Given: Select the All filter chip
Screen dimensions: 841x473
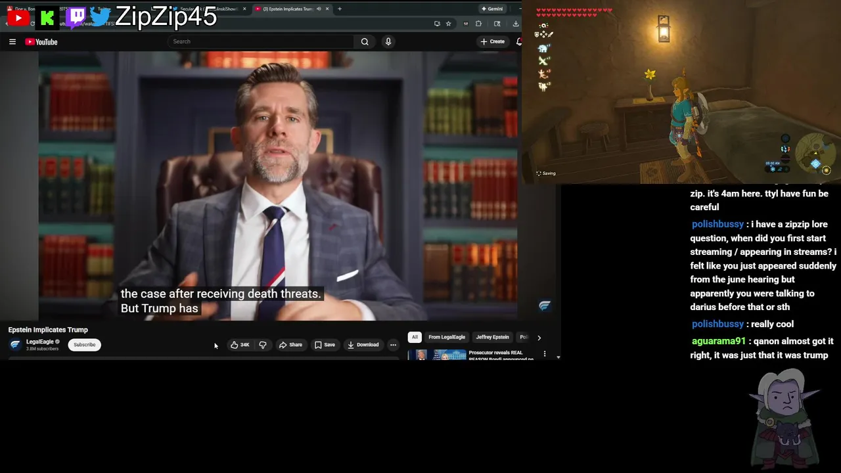Looking at the screenshot, I should pos(415,337).
